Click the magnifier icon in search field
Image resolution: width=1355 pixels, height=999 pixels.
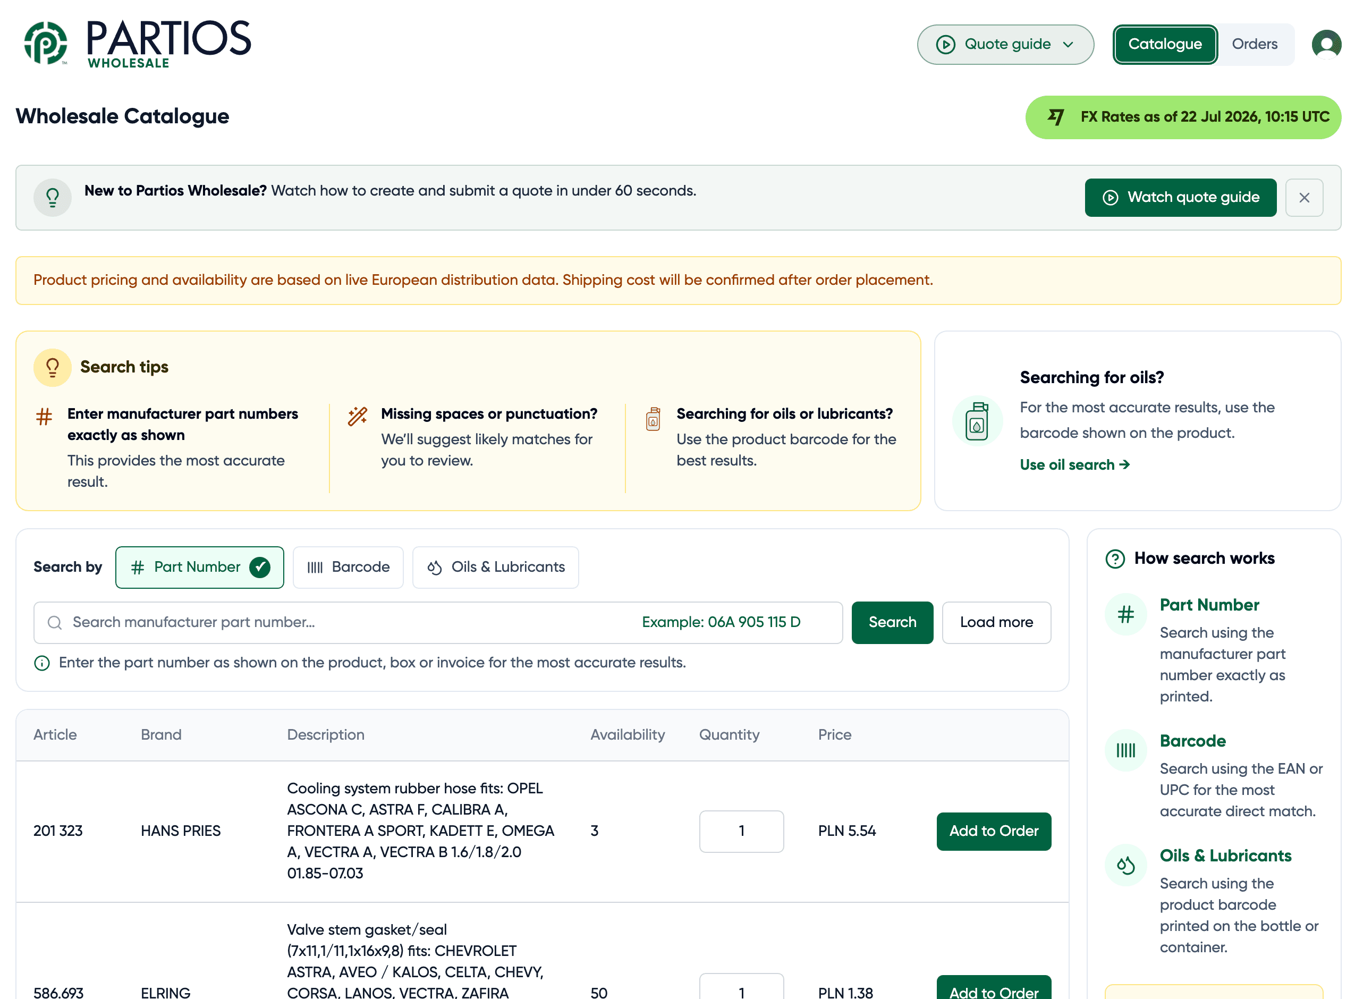54,622
